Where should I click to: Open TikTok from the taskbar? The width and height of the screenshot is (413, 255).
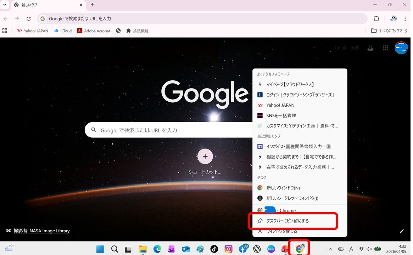pos(214,249)
